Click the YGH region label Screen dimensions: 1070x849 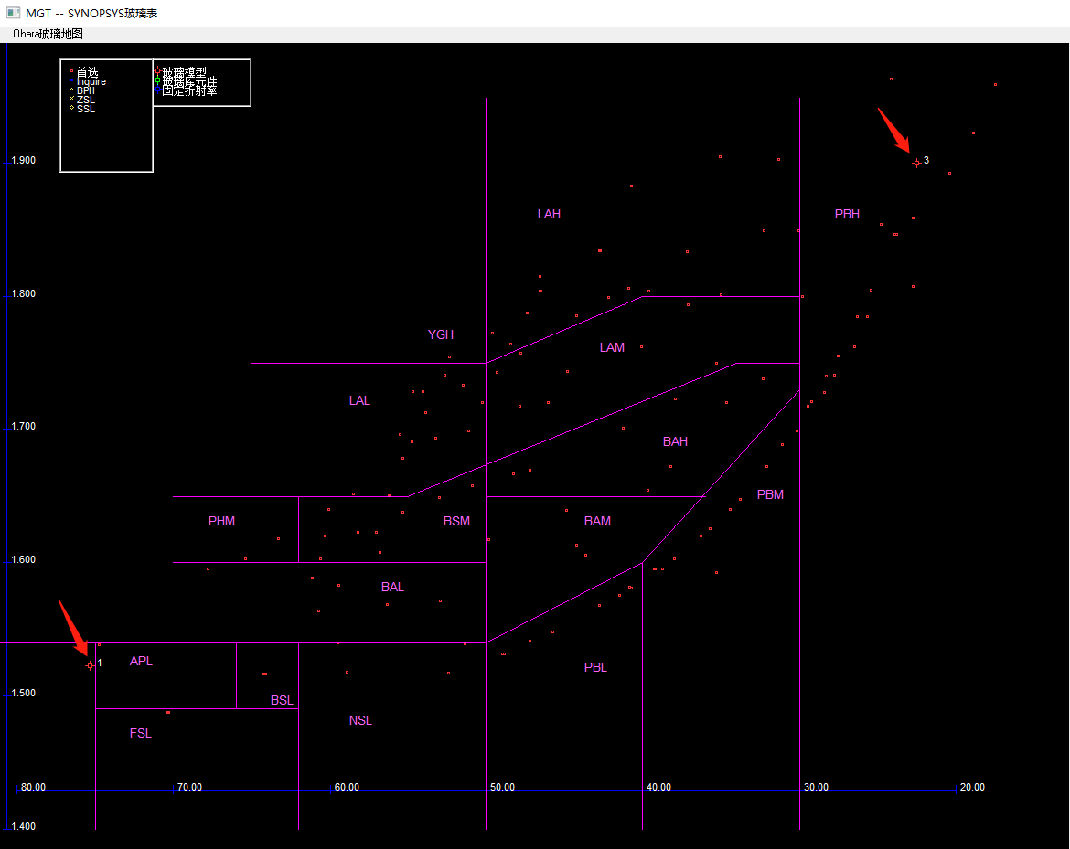pos(440,334)
